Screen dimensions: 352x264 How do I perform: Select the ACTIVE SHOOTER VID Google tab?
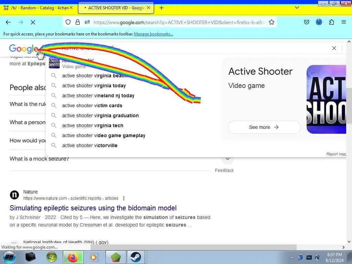pos(116,8)
